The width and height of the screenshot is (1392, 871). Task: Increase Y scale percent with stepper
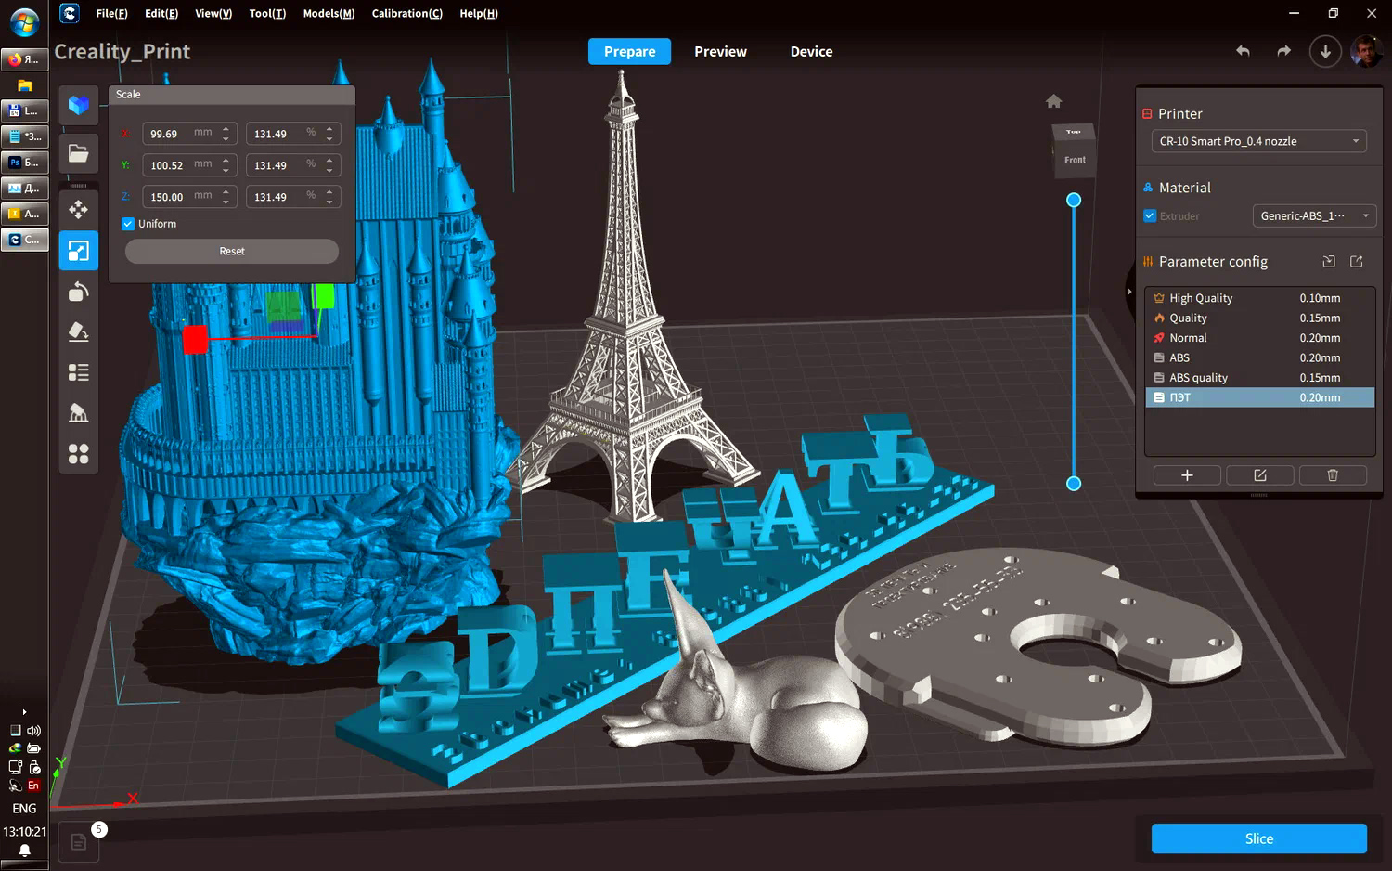click(329, 161)
